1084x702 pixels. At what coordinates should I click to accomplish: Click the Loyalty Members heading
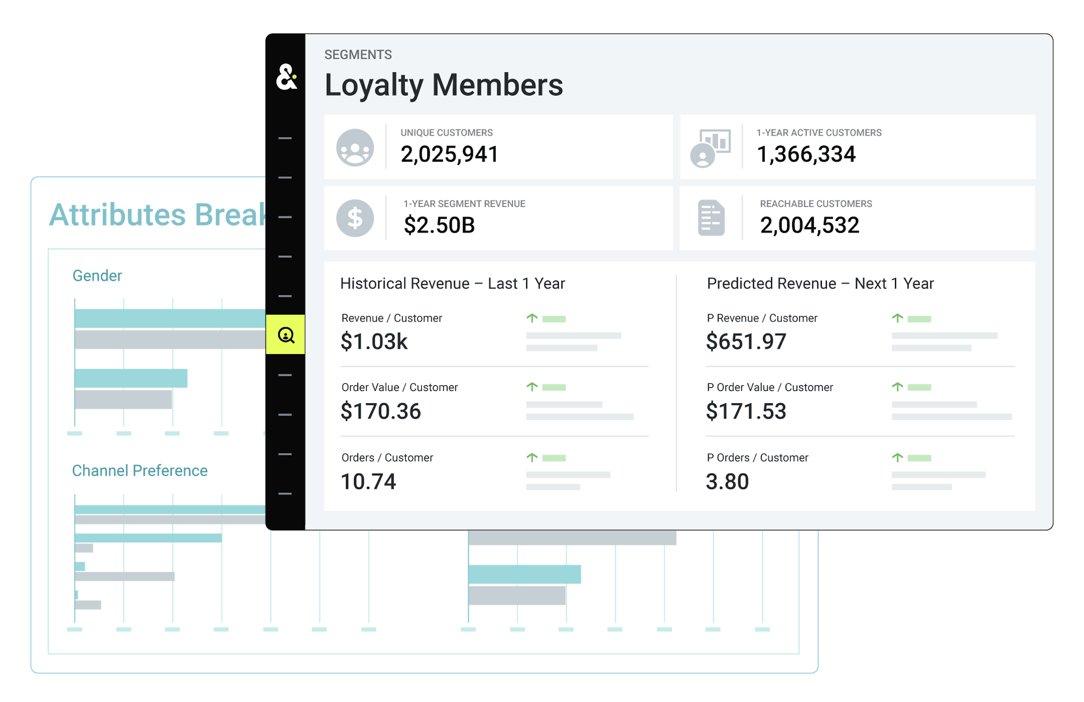tap(444, 85)
